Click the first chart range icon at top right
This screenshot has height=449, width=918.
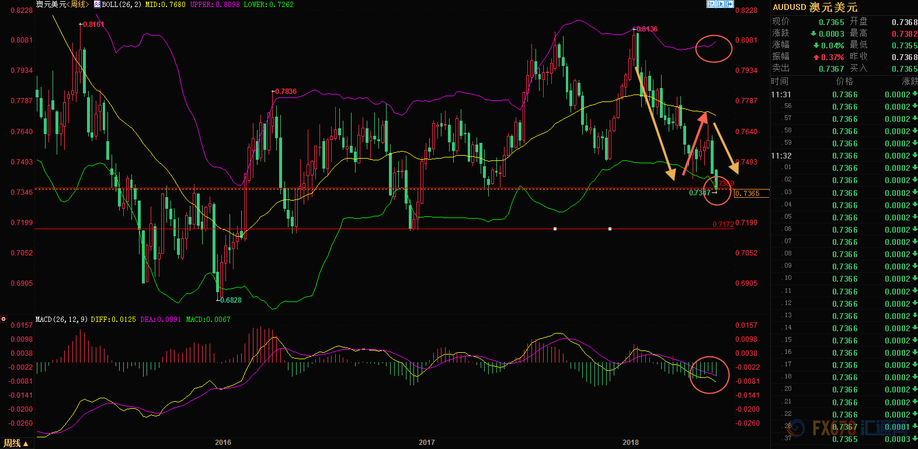(711, 4)
